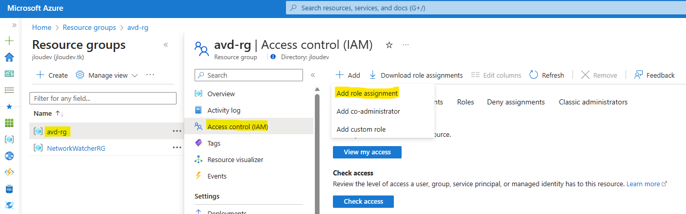Choose Add co-administrator from the dropdown
Screen dimensions: 686x214
368,111
